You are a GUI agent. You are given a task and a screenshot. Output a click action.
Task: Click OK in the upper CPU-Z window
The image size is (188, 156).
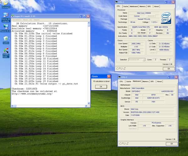(x=169, y=68)
